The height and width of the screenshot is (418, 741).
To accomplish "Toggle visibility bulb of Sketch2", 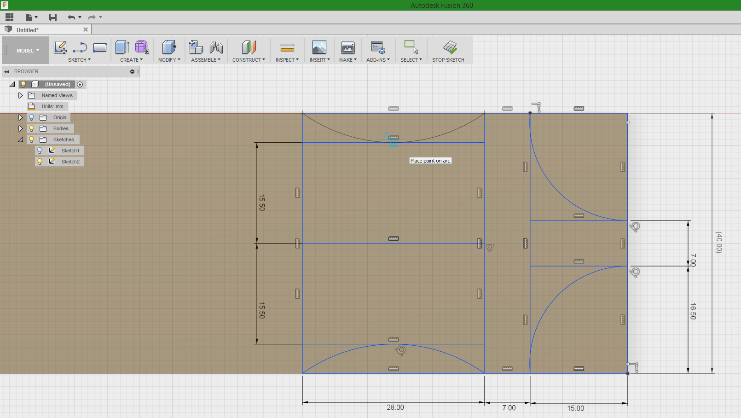I will pos(40,162).
